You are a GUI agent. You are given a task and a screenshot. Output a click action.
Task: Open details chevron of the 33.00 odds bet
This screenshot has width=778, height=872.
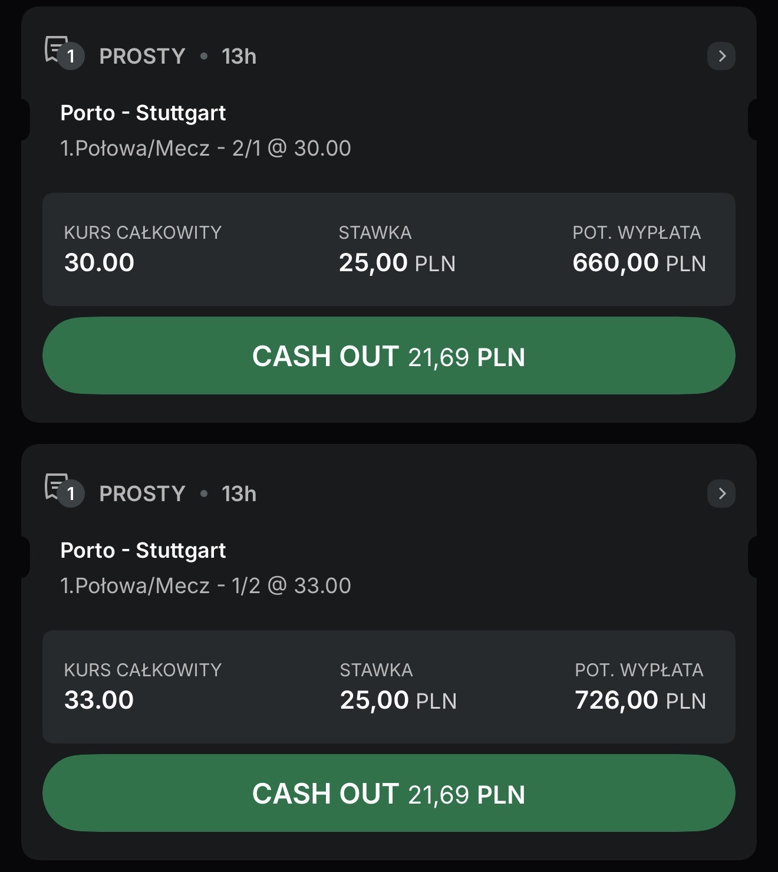pos(721,493)
